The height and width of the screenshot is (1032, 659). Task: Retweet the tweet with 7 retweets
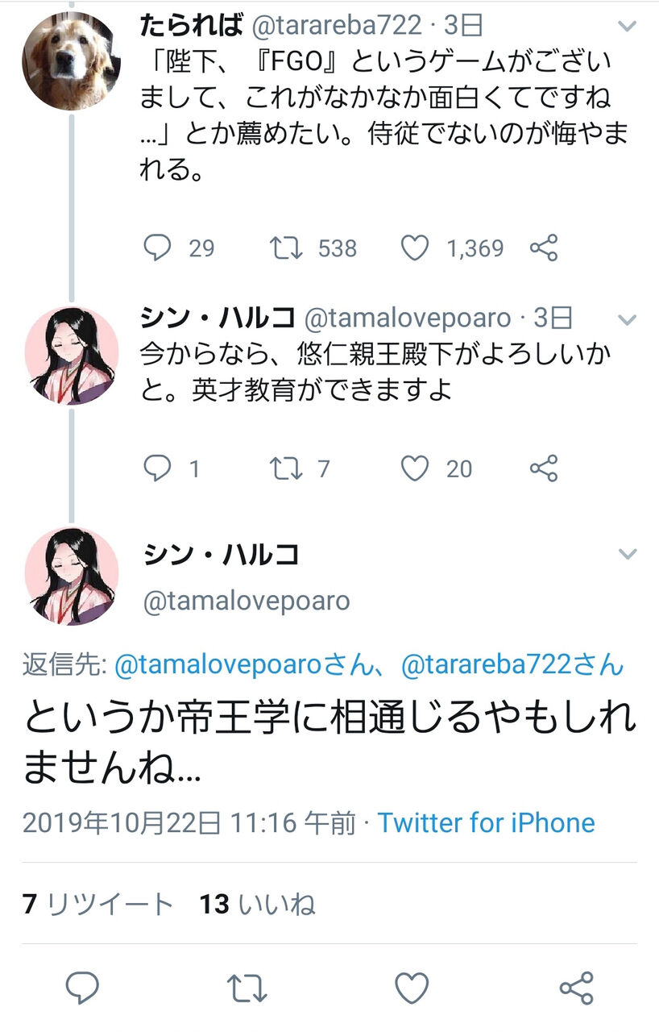click(284, 468)
